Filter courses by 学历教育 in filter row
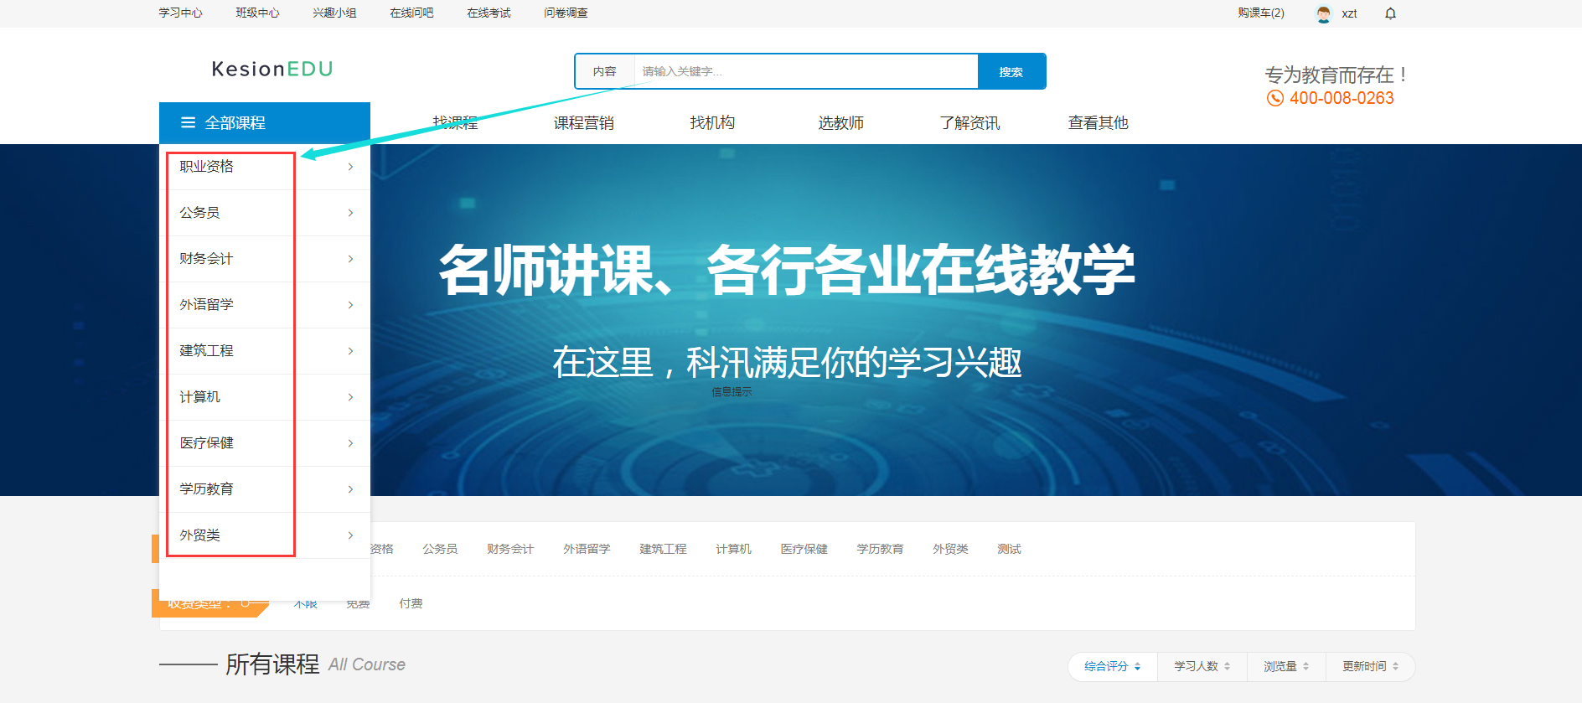Viewport: 1582px width, 703px height. click(880, 549)
